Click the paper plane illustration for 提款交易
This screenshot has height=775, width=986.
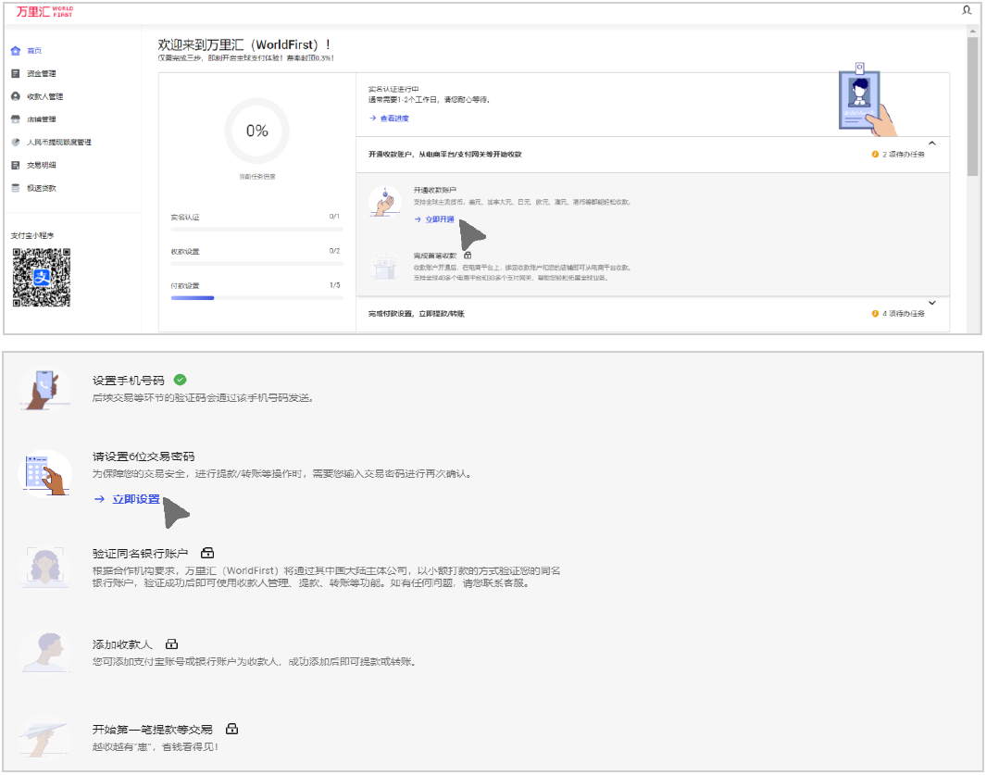coord(44,737)
